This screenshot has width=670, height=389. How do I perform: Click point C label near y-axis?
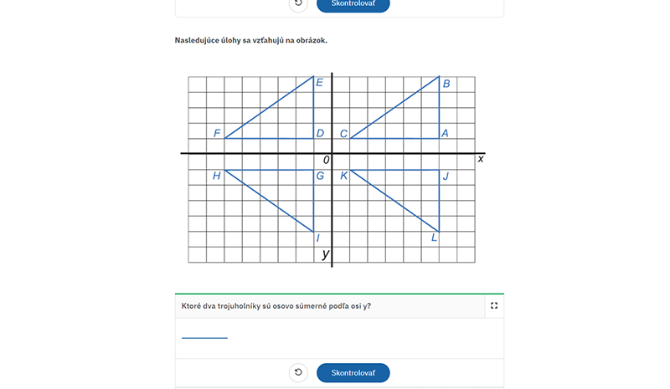click(x=343, y=134)
